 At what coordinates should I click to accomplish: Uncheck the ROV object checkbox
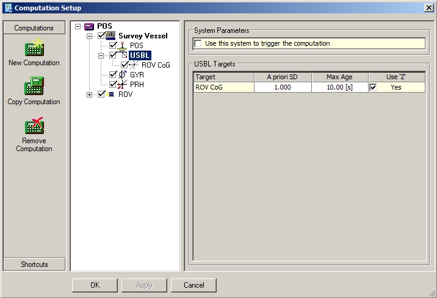pos(101,94)
